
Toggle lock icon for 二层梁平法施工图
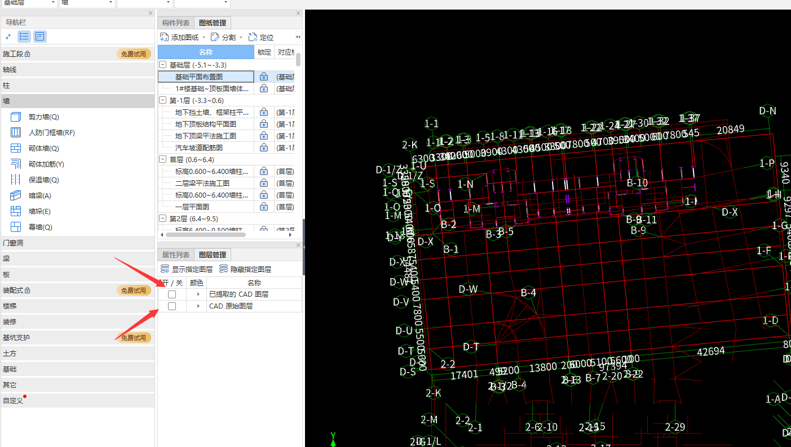point(264,184)
